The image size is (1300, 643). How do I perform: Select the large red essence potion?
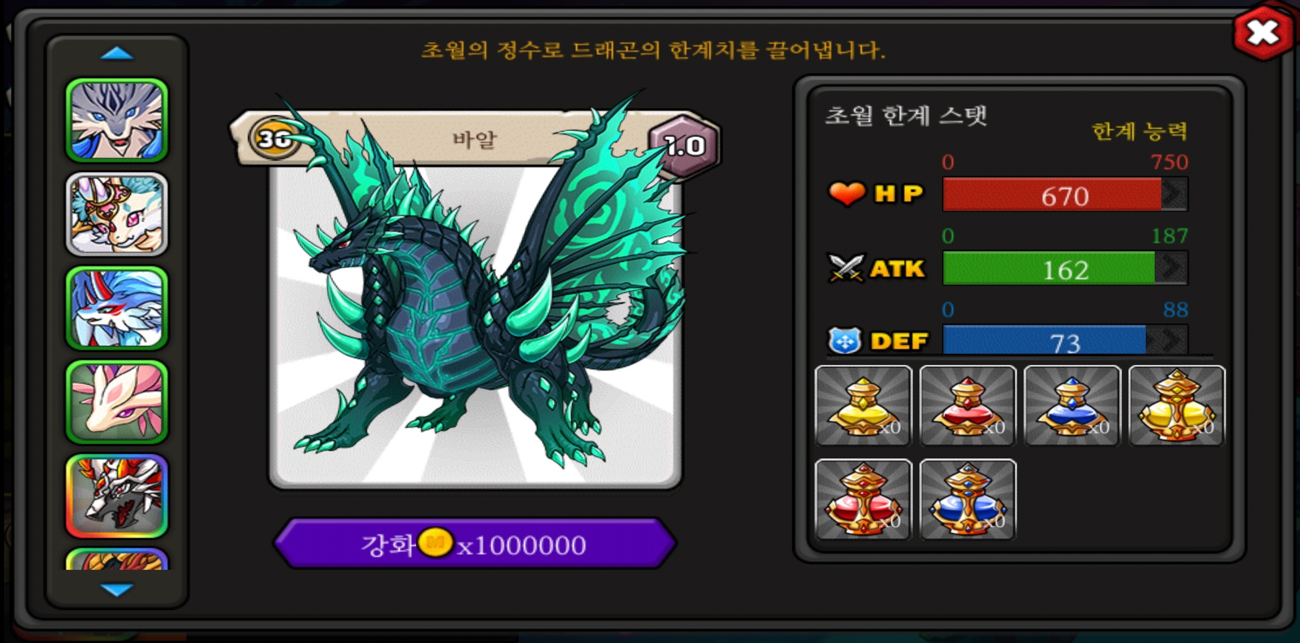(863, 500)
